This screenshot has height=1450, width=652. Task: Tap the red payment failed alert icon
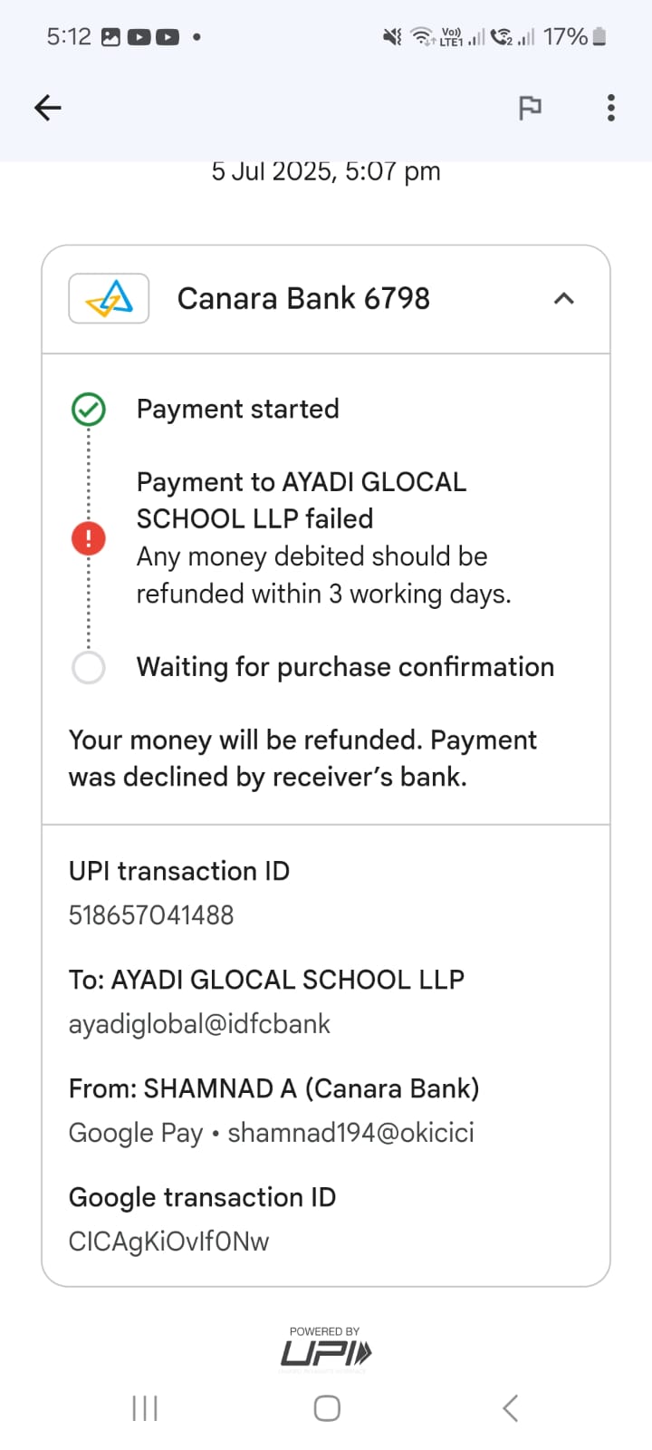point(89,539)
